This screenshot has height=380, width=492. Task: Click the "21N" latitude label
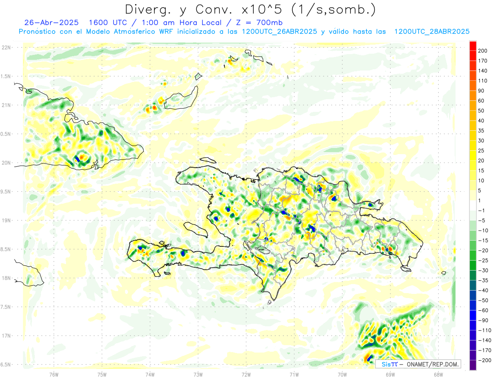pos(6,105)
